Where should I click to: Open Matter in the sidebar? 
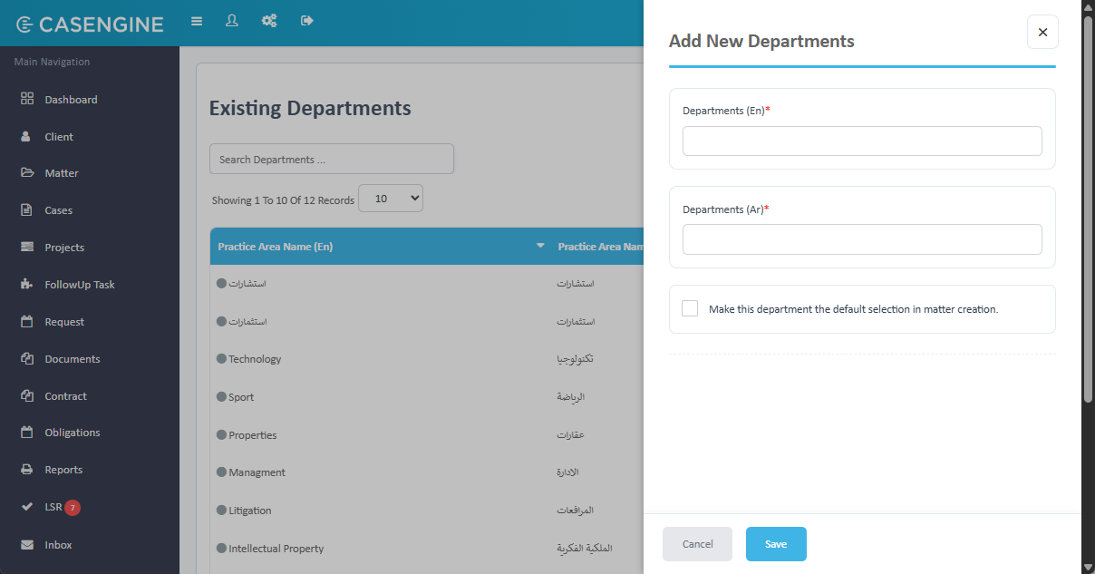pos(62,173)
